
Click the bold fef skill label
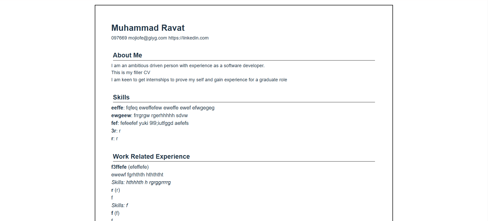pos(114,123)
